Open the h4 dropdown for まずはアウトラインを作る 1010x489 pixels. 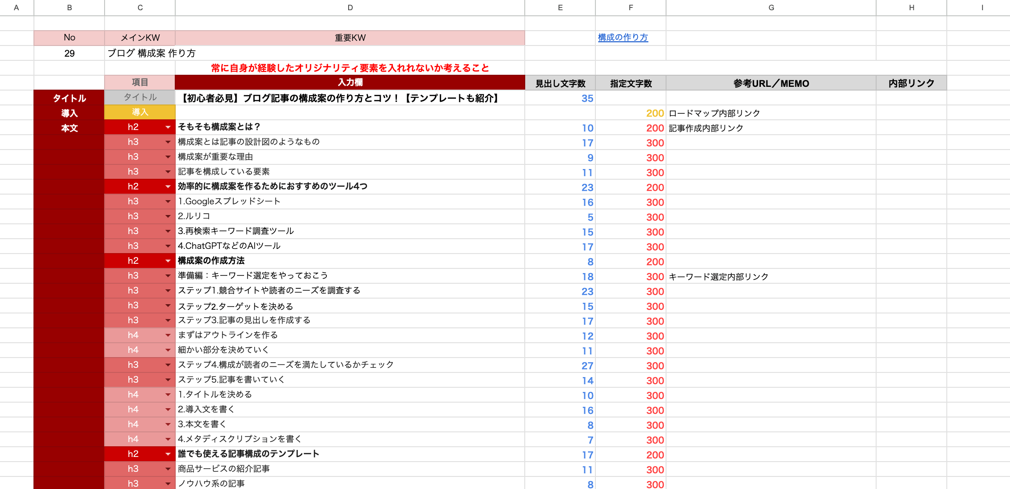[168, 335]
